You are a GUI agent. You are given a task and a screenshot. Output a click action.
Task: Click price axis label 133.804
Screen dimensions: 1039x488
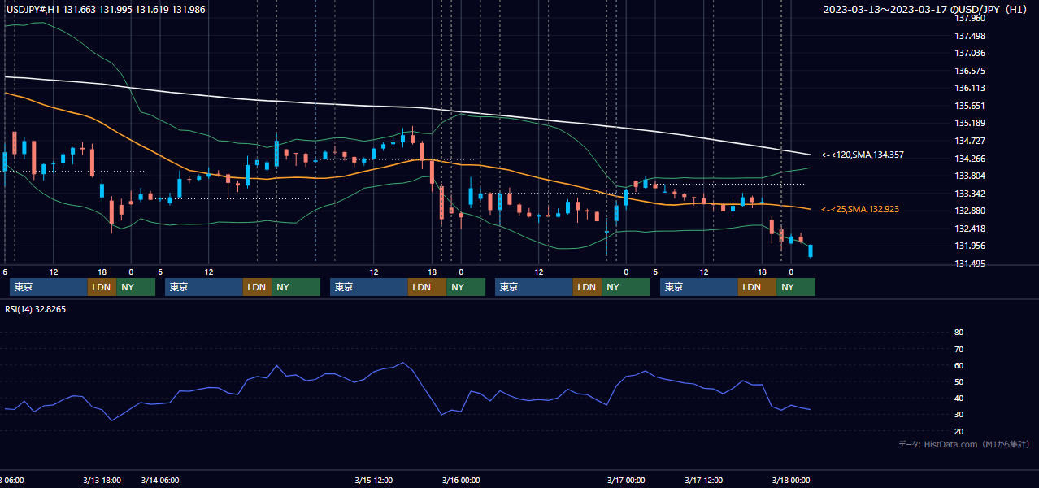(x=970, y=176)
